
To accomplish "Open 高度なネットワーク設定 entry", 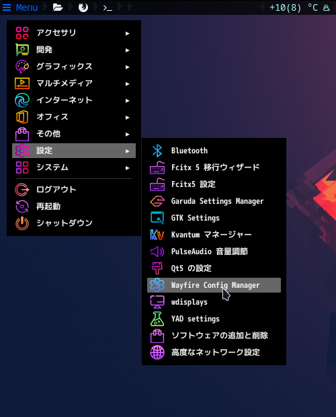I will coord(214,352).
